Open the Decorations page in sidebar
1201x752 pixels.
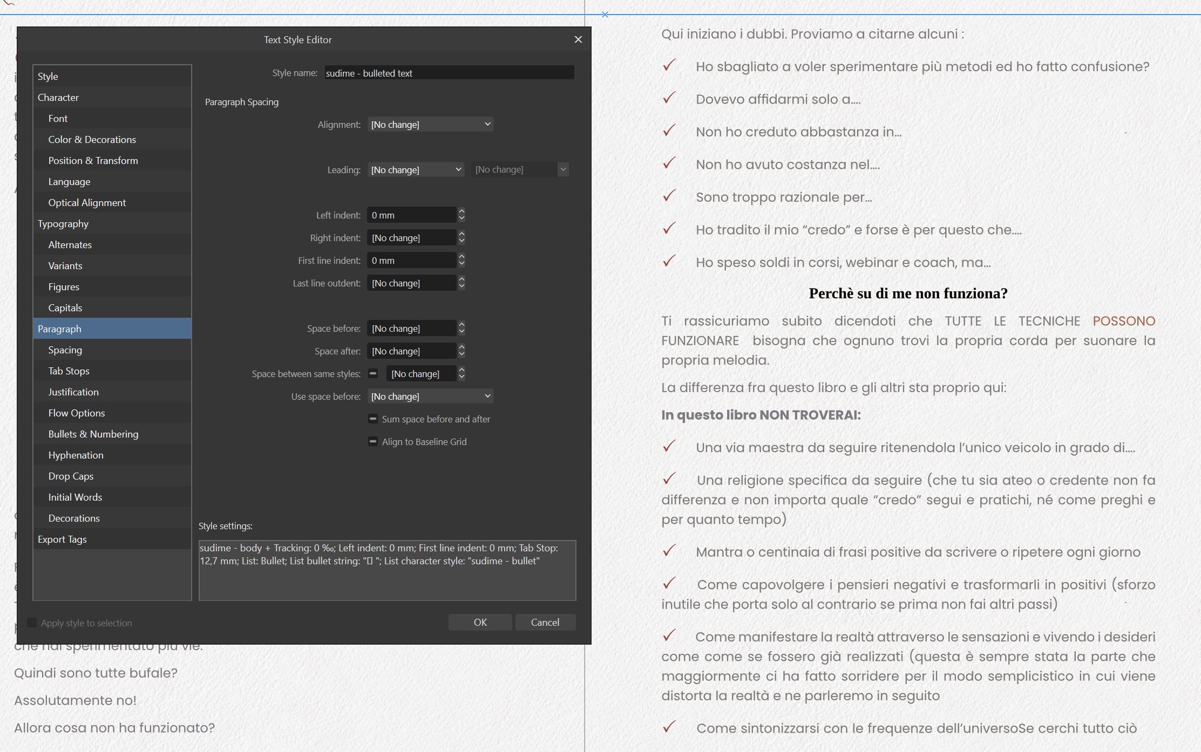point(112,518)
